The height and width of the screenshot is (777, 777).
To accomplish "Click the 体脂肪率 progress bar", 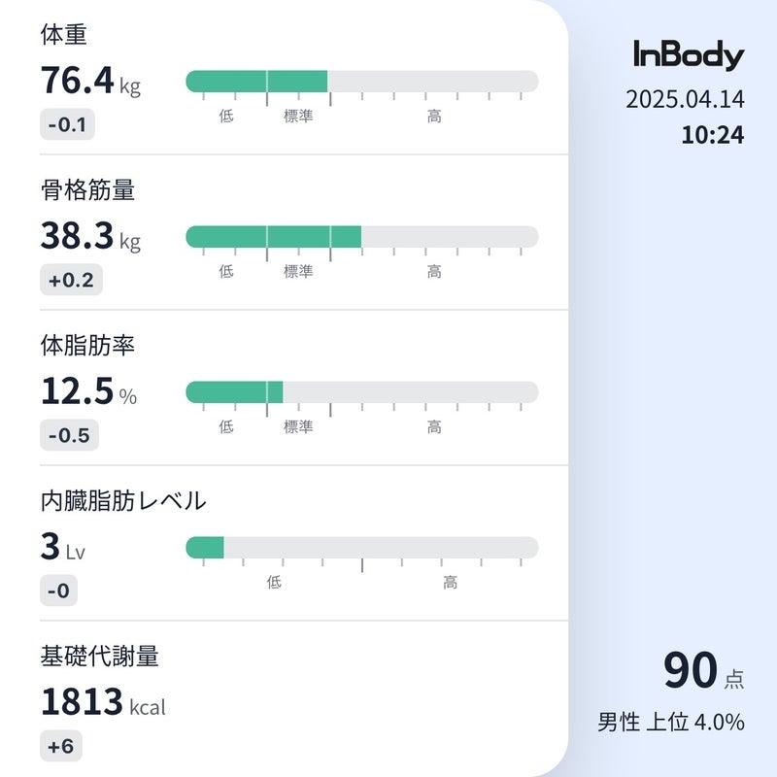I will point(362,392).
